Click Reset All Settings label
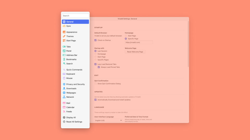Viewport: 250px width, 140px height. [74, 122]
